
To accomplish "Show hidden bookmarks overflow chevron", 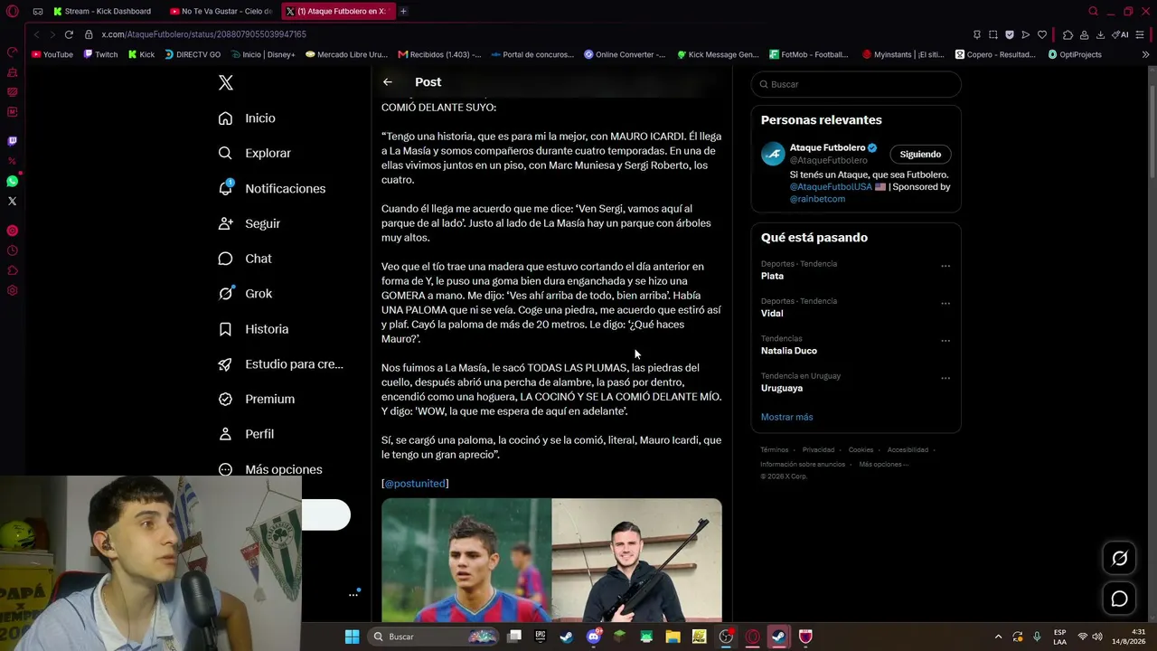I will (x=1145, y=54).
